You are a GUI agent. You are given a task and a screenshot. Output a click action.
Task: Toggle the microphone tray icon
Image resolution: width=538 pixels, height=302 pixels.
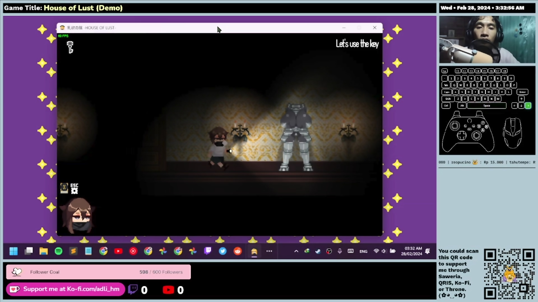(x=340, y=251)
